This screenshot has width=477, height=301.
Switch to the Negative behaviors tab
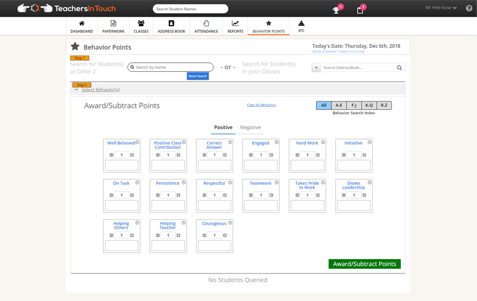point(250,127)
